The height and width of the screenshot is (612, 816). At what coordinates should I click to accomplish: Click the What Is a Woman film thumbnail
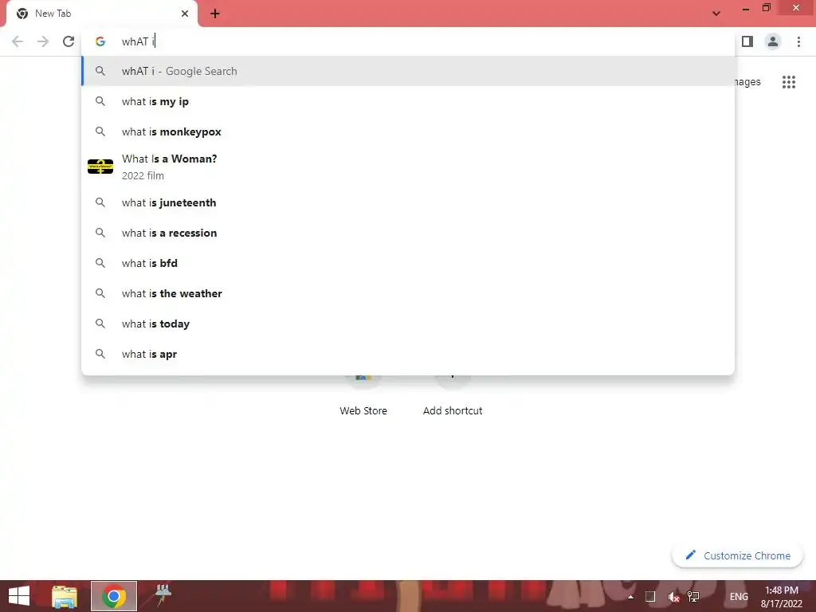pos(100,167)
